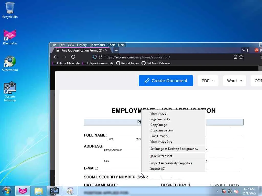The height and width of the screenshot is (196, 262).
Task: Open Report Issues bookmark
Action: tap(128, 63)
